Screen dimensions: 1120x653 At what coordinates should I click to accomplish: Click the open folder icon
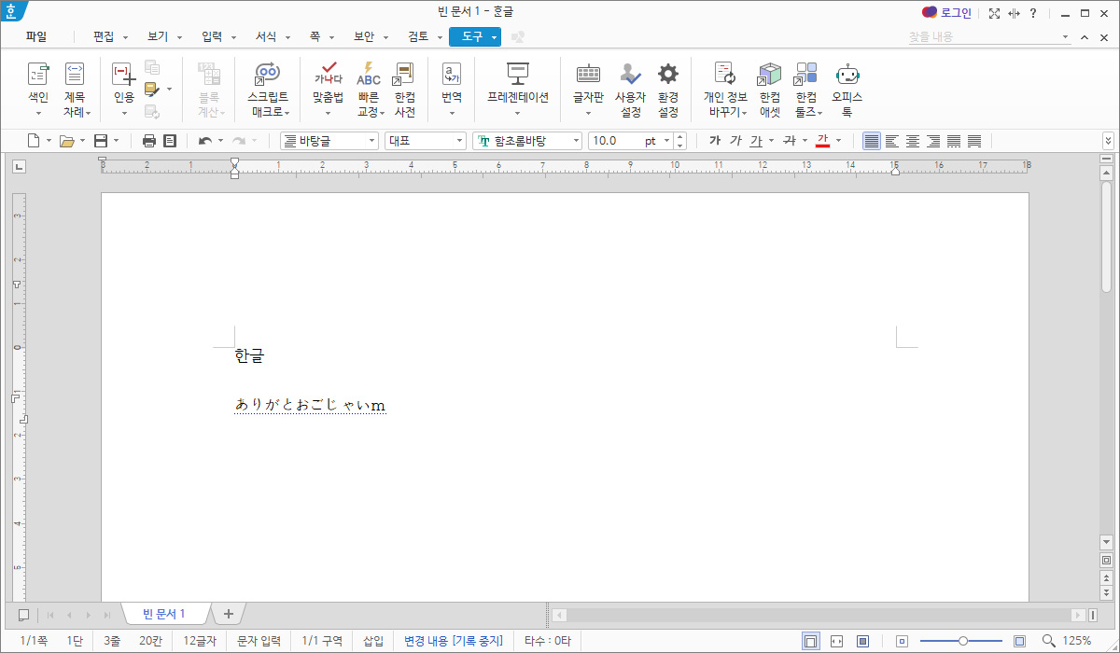pos(66,141)
